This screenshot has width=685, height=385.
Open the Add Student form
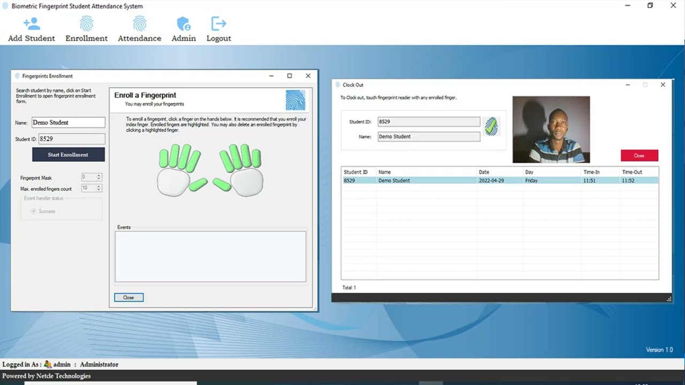point(32,30)
